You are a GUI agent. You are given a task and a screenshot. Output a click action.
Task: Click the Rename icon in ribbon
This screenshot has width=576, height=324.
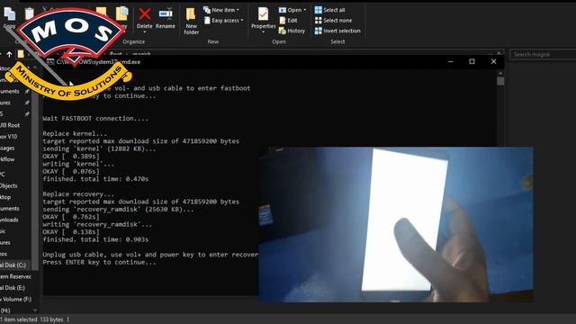tap(166, 14)
